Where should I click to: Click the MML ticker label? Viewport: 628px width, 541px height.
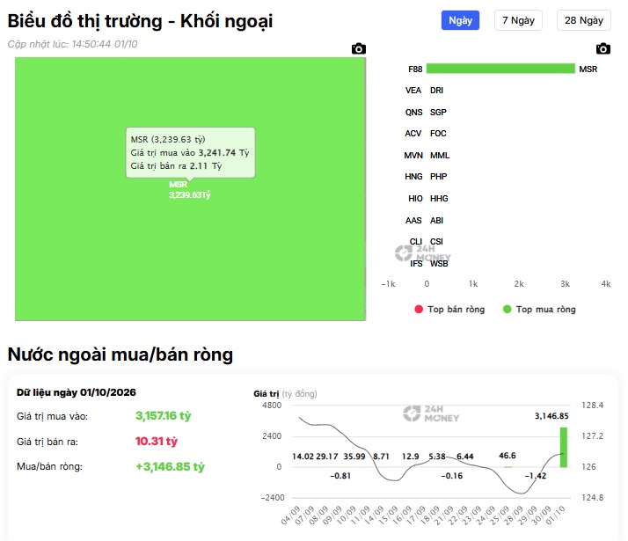[x=440, y=156]
